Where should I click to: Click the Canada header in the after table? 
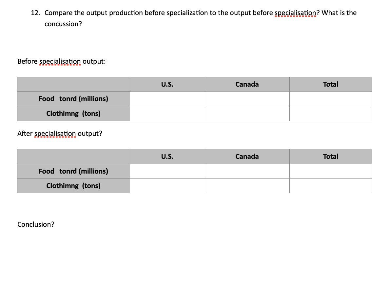[x=247, y=156]
